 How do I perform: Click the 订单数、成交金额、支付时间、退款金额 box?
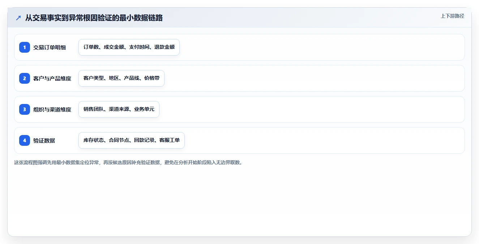(x=129, y=47)
